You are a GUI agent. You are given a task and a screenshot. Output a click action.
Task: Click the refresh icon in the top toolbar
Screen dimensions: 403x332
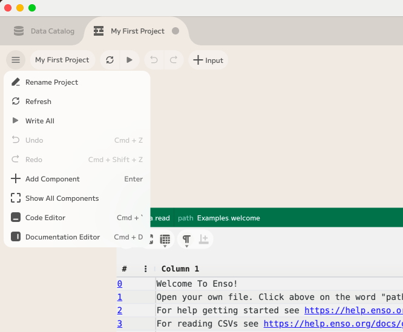coord(110,60)
